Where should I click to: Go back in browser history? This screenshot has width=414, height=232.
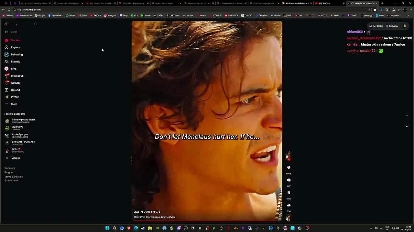click(3, 10)
